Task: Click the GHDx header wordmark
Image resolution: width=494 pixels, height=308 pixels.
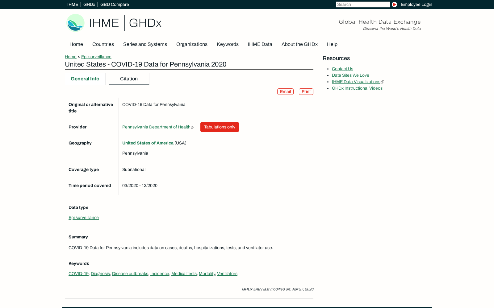Action: tap(145, 23)
